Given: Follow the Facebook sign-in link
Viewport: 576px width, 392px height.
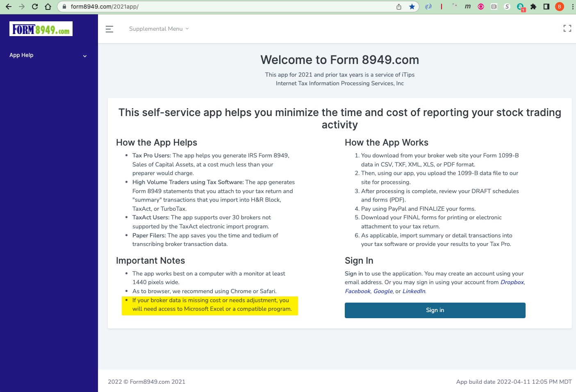Looking at the screenshot, I should (357, 292).
